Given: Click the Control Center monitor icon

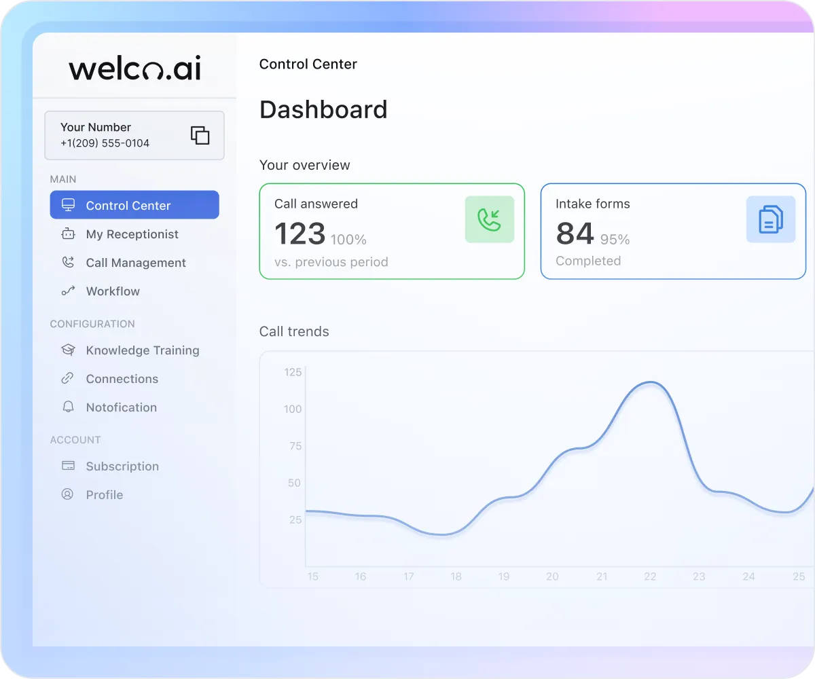Looking at the screenshot, I should click(68, 204).
